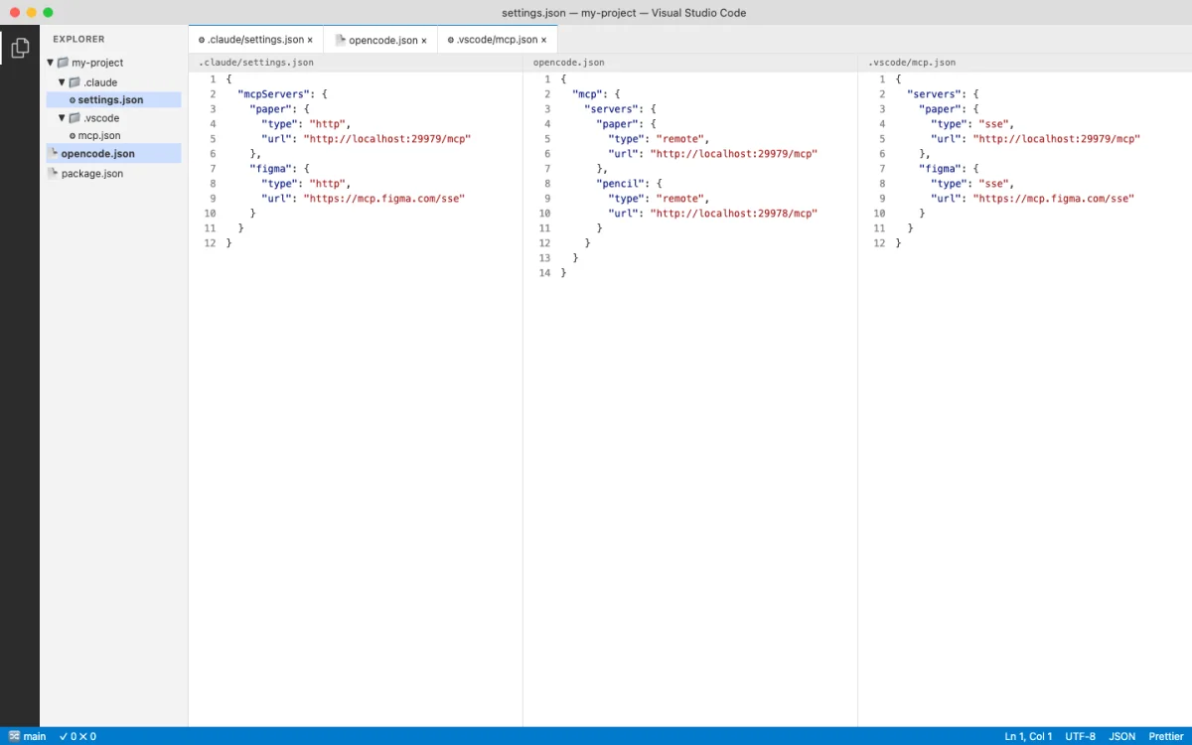Click the "figma" key in settings.json editor
1192x745 pixels.
pyautogui.click(x=271, y=169)
